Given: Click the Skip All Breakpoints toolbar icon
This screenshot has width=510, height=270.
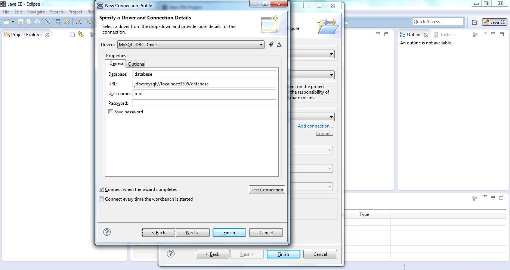Looking at the screenshot, I should coord(48,22).
